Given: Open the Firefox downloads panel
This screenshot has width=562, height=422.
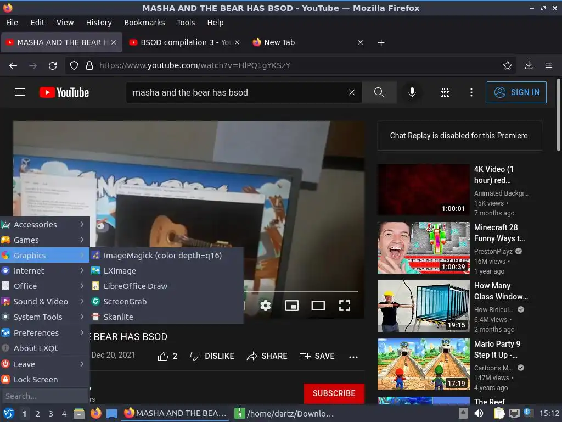Looking at the screenshot, I should pos(529,65).
